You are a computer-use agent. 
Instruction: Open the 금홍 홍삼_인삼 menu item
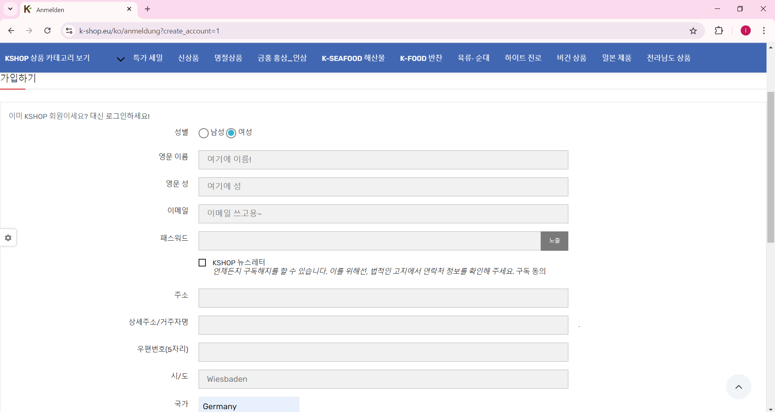point(282,58)
